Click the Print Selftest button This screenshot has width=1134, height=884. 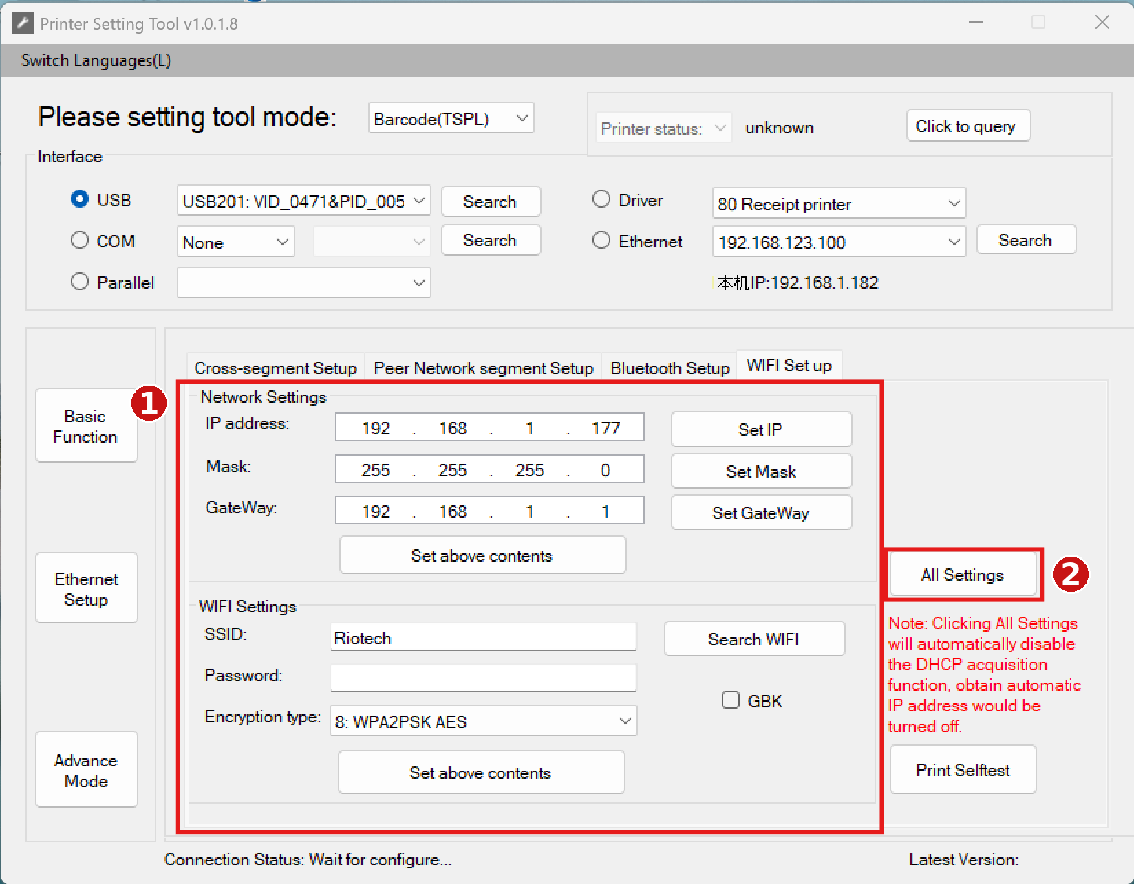click(x=963, y=770)
